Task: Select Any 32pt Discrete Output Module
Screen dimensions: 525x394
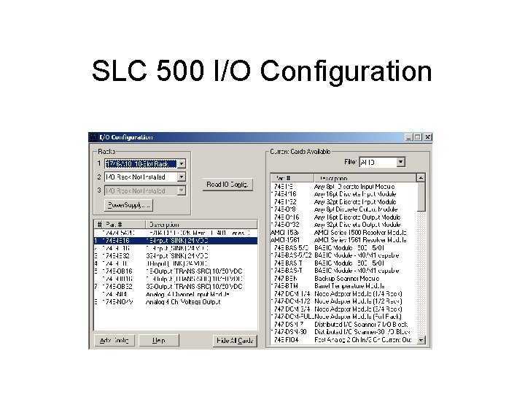Action: pos(343,225)
